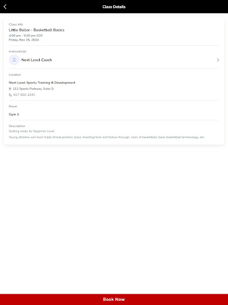This screenshot has width=228, height=305.
Task: Tap the Getting ready for Beginner Level line
Action: click(x=31, y=131)
